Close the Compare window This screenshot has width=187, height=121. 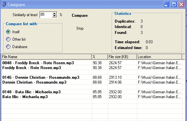click(182, 5)
